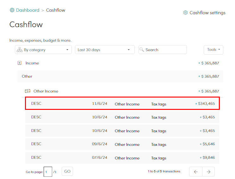The height and width of the screenshot is (179, 235).
Task: Click the banknote icon beside Other Income
Action: pyautogui.click(x=28, y=91)
